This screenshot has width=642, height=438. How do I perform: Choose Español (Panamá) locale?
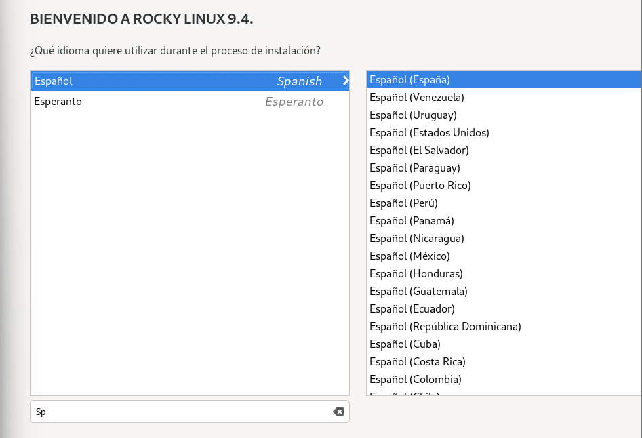point(504,220)
